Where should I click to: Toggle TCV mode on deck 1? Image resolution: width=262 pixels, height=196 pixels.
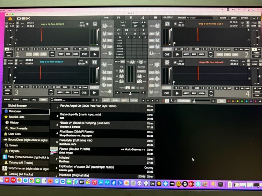29,54
